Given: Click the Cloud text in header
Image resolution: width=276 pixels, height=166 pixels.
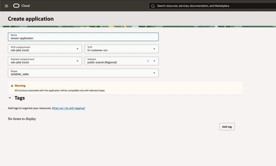Looking at the screenshot, I should coord(26,6).
